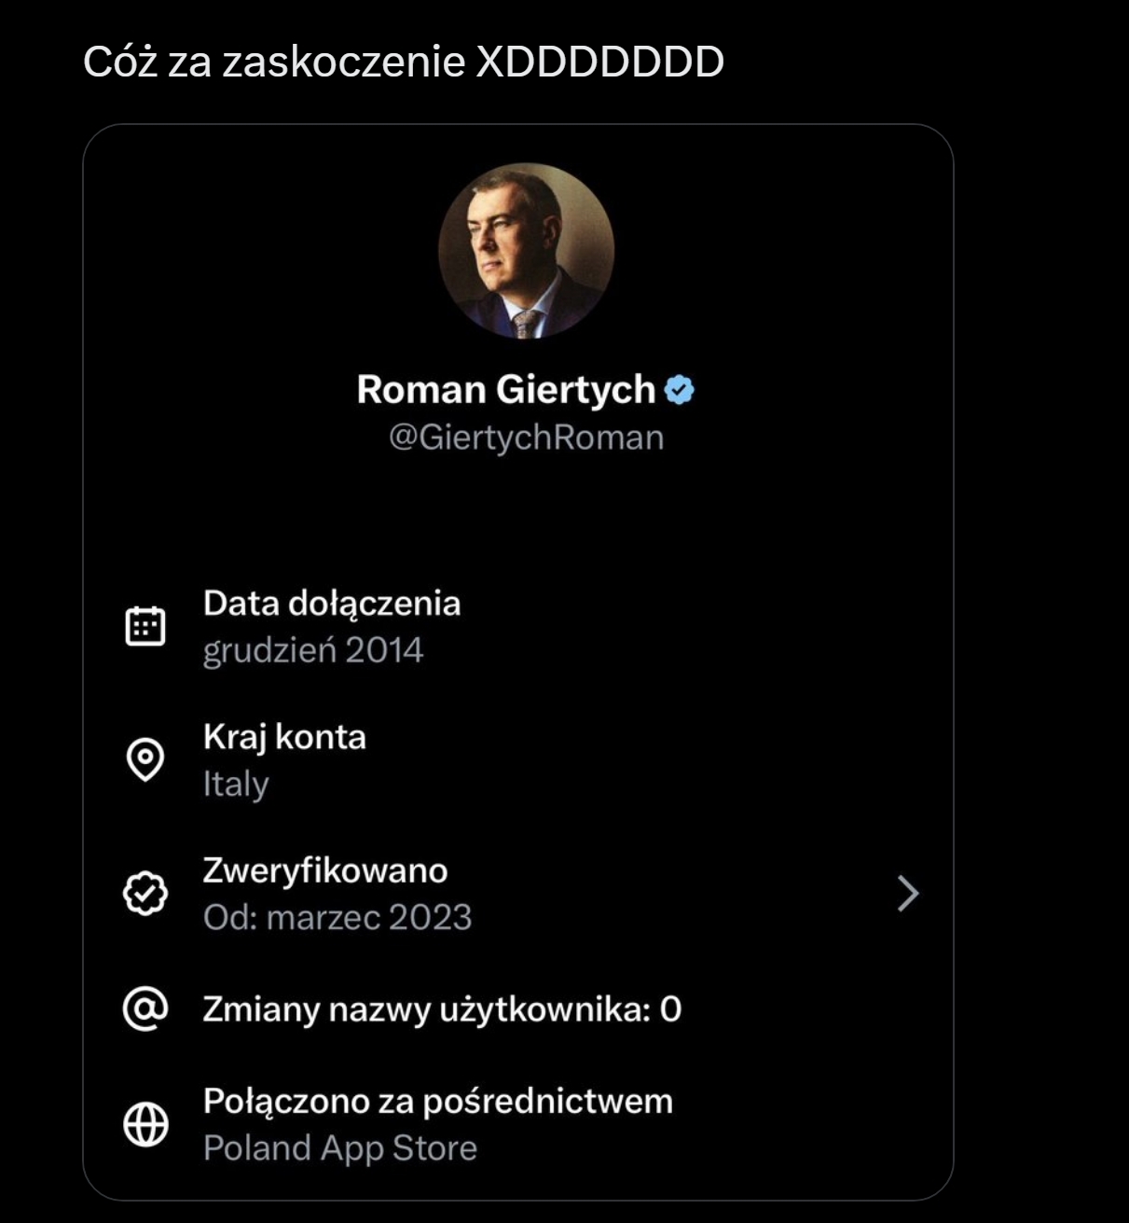This screenshot has width=1129, height=1223.
Task: Click the globe icon beside Połączono za pośrednictwem
Action: [145, 1123]
